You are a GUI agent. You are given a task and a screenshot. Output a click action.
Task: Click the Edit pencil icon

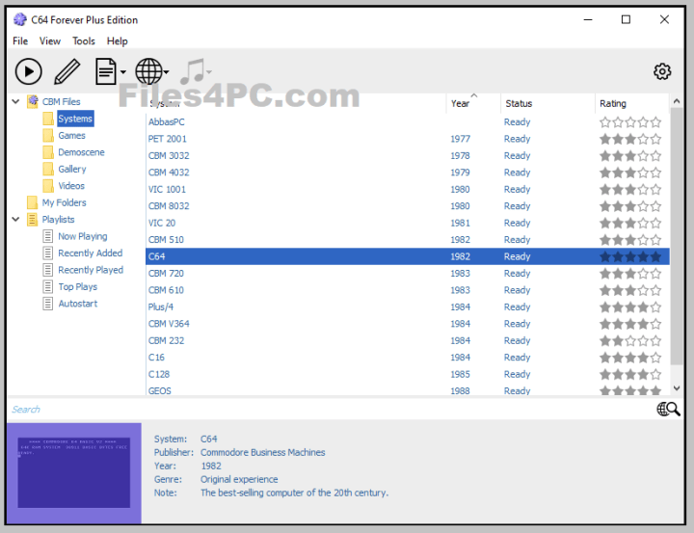67,71
